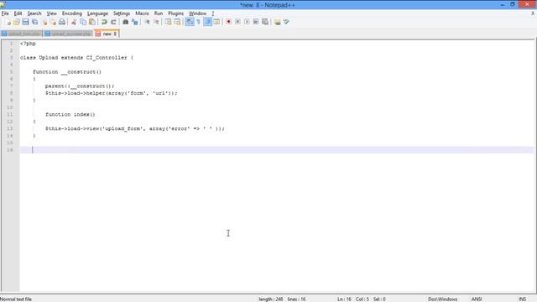Open the Run menu
Image resolution: width=537 pixels, height=302 pixels.
click(159, 13)
